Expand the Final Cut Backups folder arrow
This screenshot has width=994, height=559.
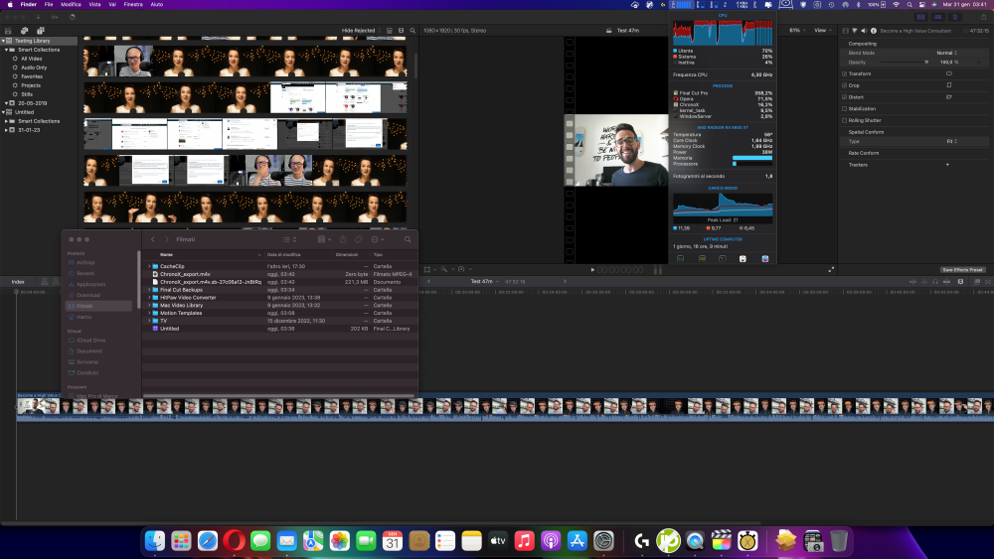pyautogui.click(x=150, y=290)
